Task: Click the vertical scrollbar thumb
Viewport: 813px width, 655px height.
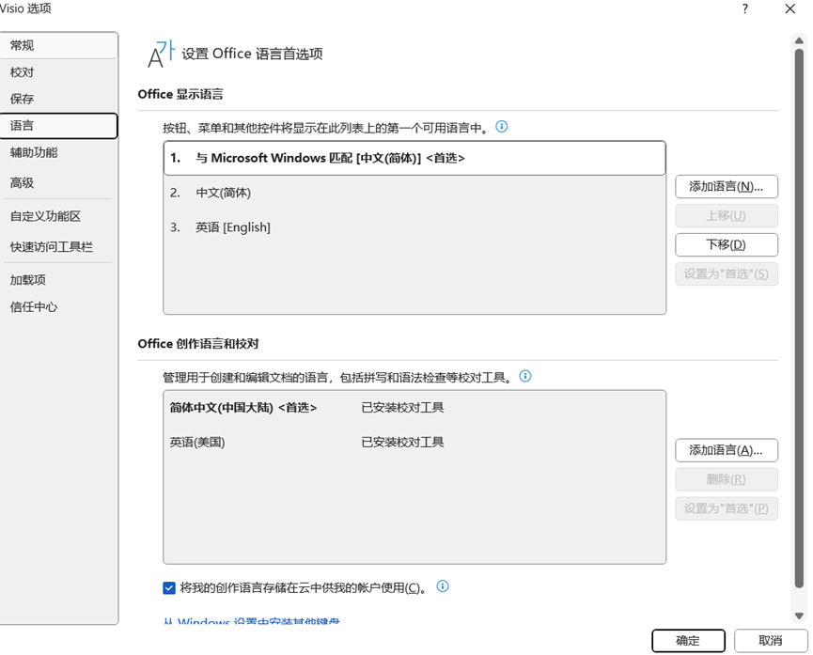Action: click(x=799, y=319)
